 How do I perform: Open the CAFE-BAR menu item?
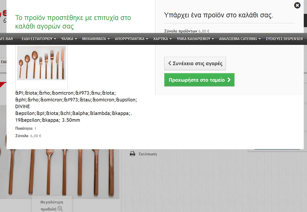click(7, 39)
